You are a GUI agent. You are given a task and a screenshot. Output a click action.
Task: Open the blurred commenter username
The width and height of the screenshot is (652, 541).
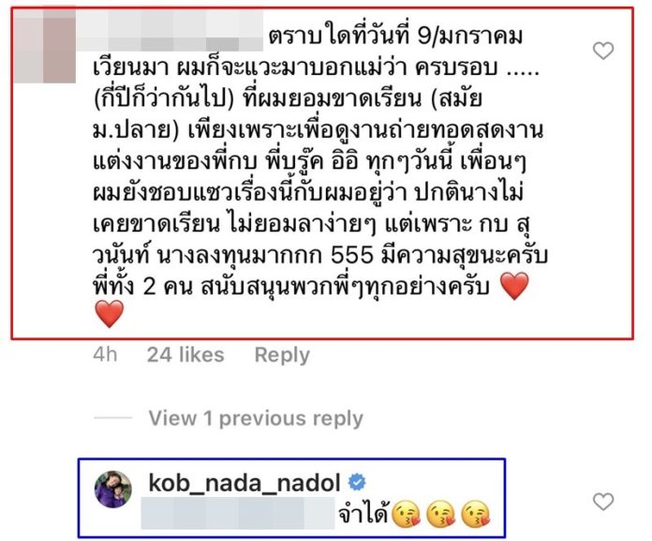pyautogui.click(x=170, y=30)
